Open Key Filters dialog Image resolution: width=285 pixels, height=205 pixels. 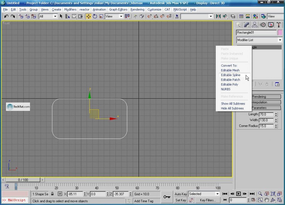pos(208,200)
